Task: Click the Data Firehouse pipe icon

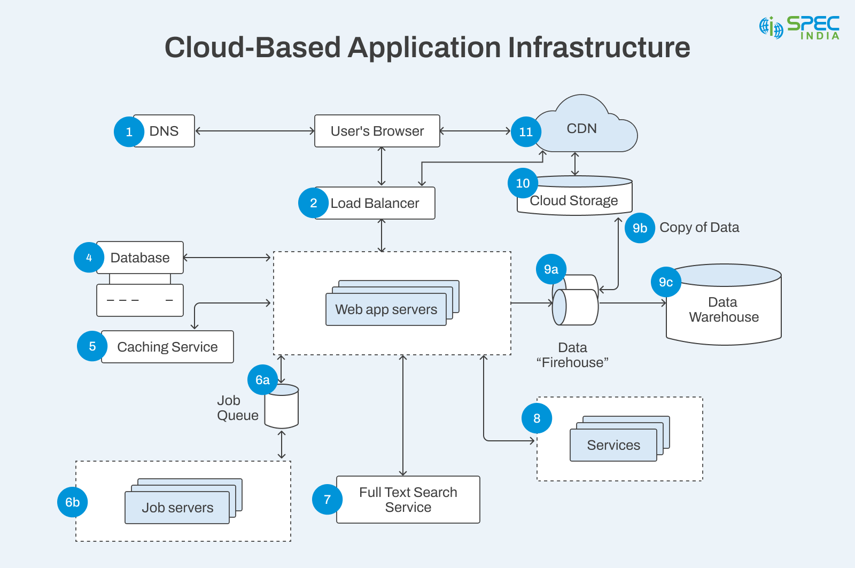Action: (x=575, y=300)
